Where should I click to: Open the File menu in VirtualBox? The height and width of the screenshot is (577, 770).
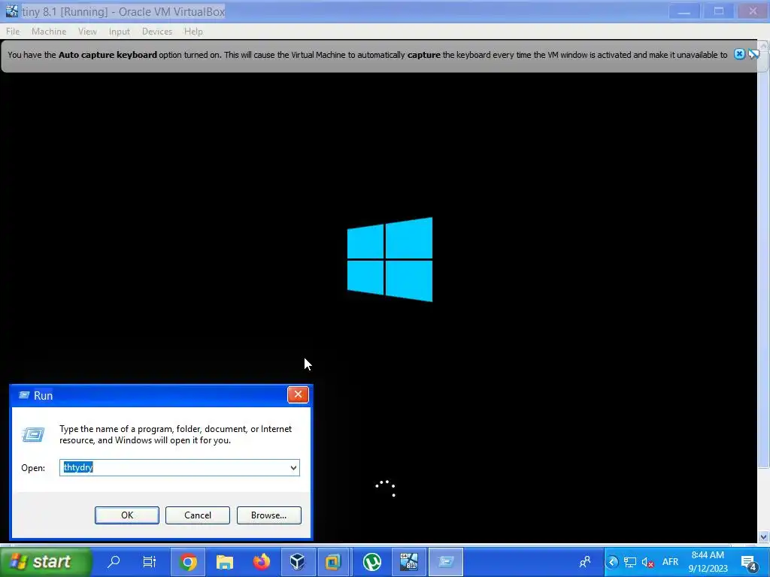pyautogui.click(x=13, y=32)
